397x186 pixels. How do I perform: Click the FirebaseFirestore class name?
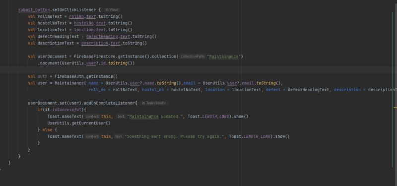[95, 57]
